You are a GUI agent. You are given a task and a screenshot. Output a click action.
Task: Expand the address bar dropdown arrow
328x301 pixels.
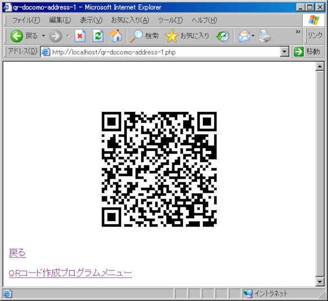[285, 51]
